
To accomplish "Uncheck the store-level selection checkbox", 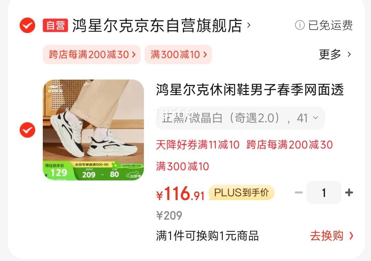I will click(28, 25).
